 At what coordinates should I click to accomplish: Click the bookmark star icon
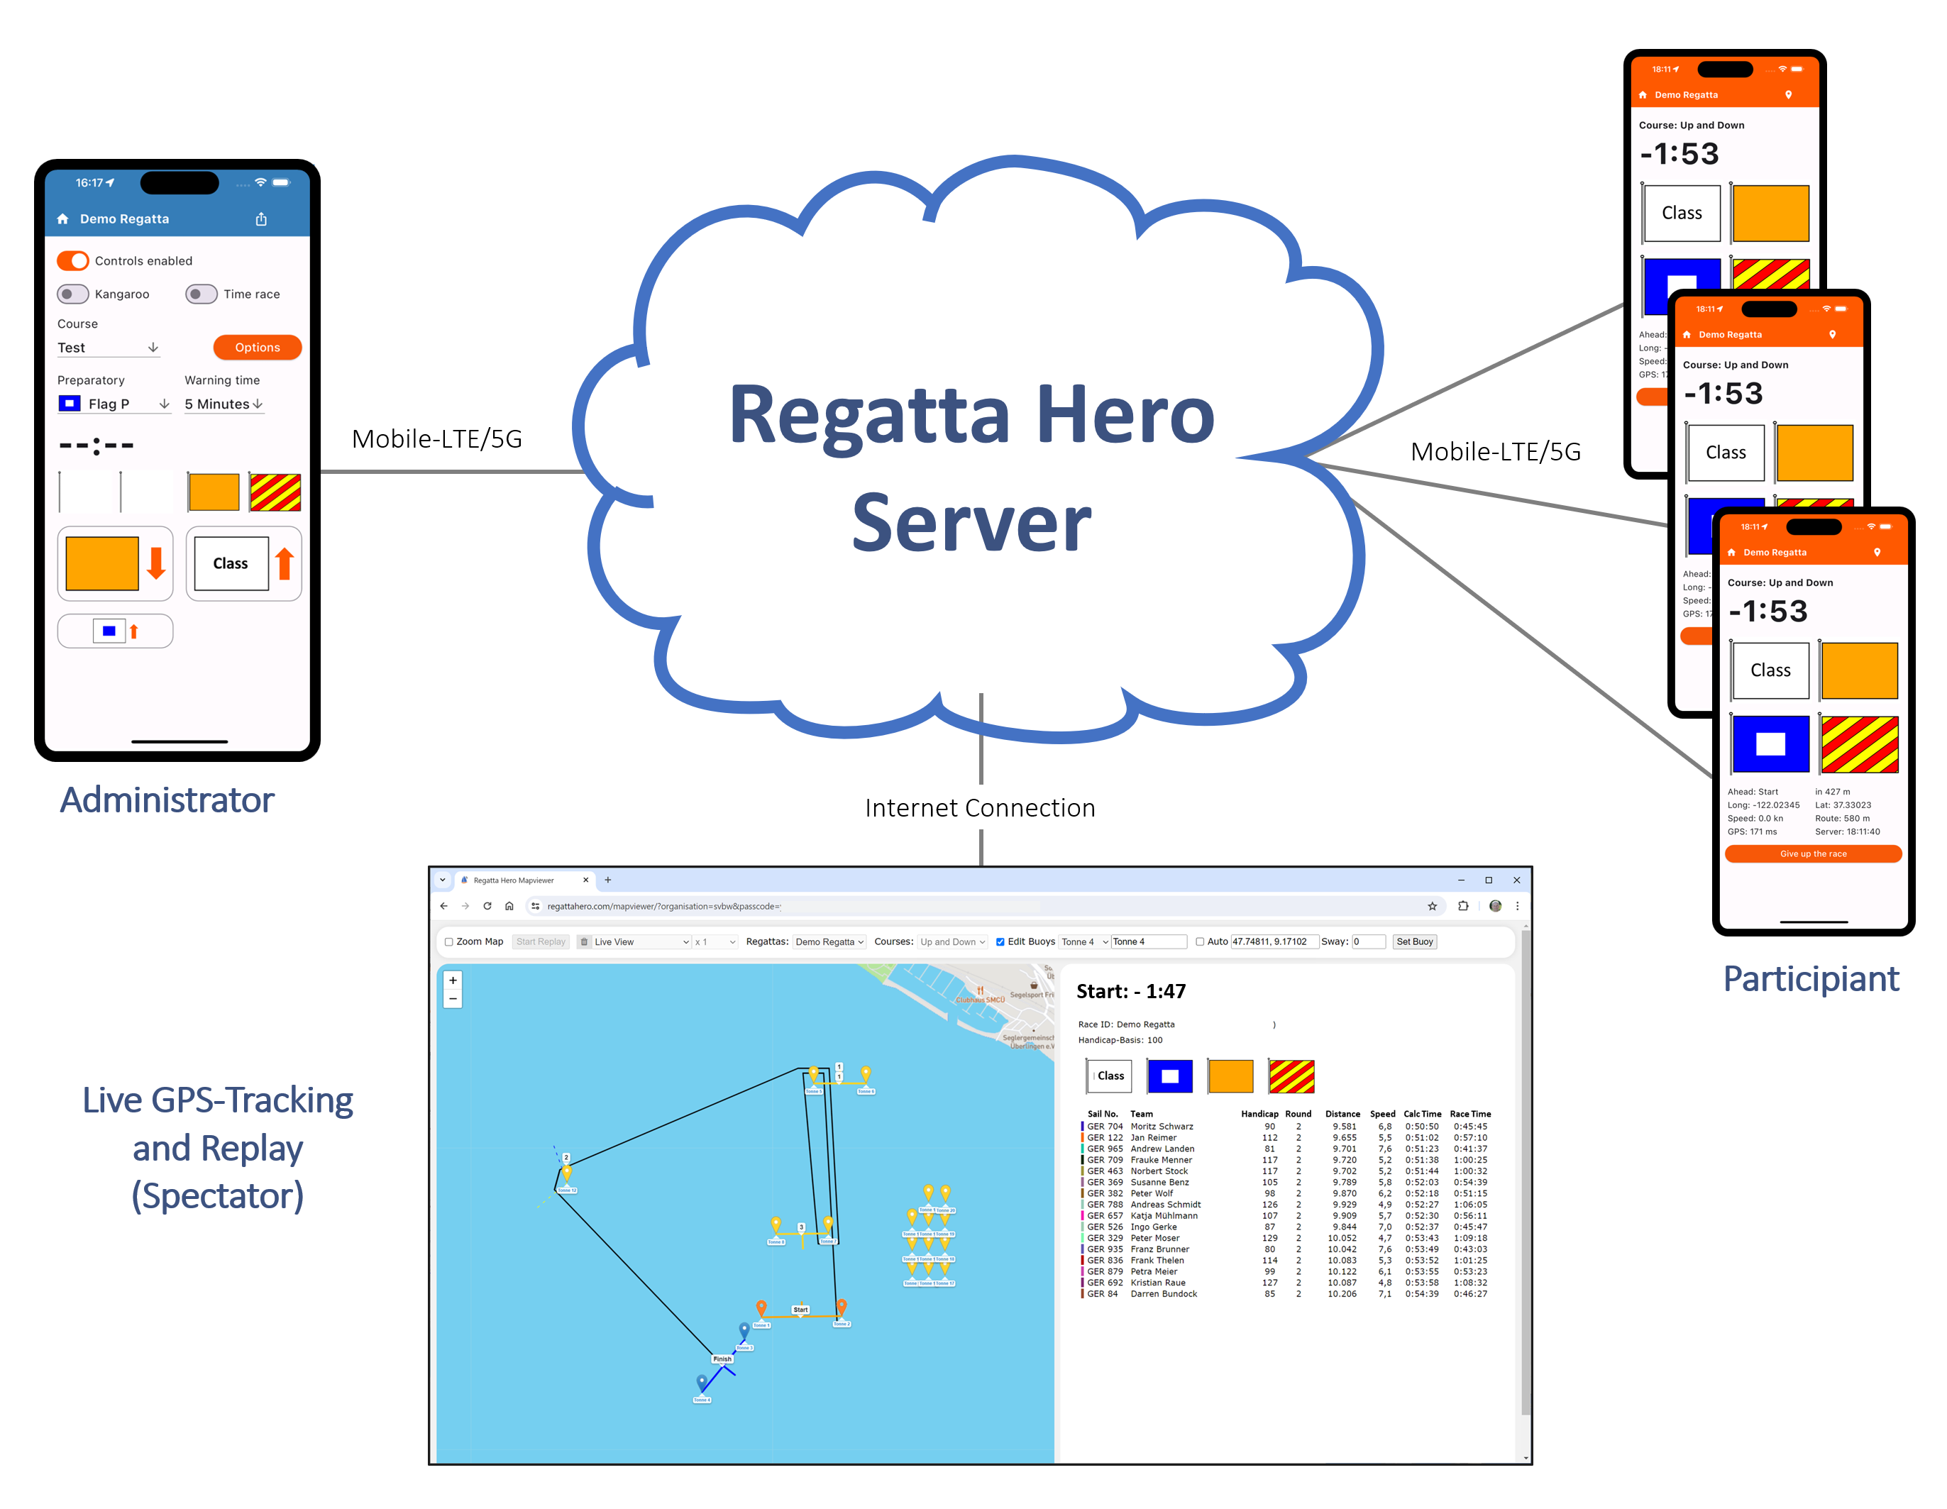(1433, 905)
